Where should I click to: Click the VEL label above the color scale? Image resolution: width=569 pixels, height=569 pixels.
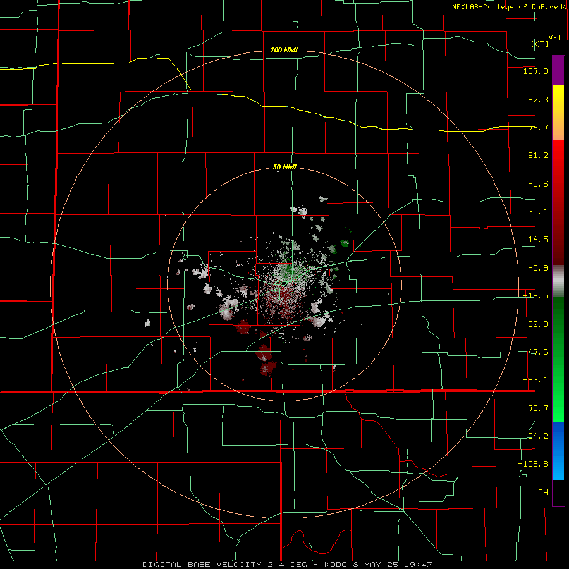[555, 38]
